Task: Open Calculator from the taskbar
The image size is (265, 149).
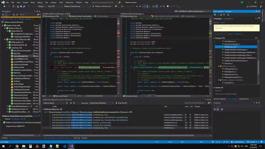Action: tap(30, 146)
